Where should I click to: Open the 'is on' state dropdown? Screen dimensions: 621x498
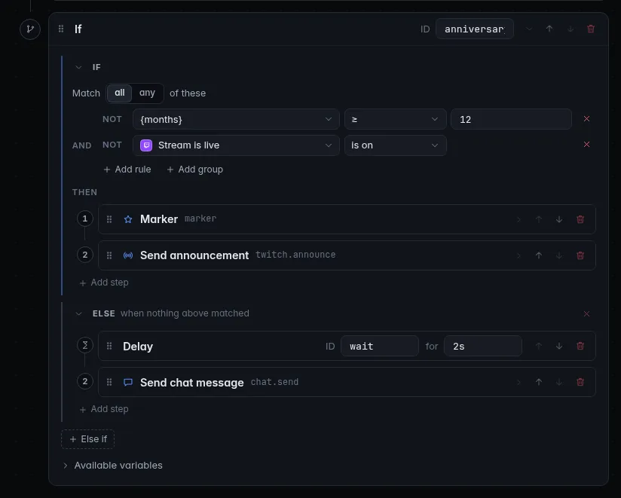click(x=395, y=145)
